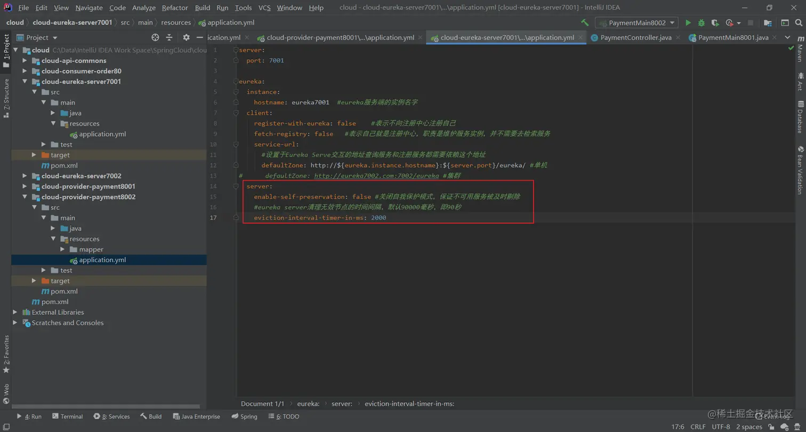Click the Expand/Collapse All icon in Project panel
The image size is (806, 432).
169,37
